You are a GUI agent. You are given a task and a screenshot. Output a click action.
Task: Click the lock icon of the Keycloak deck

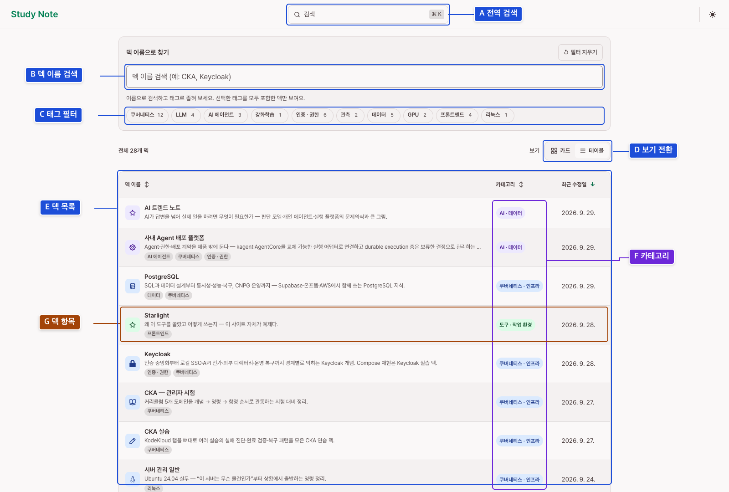click(133, 364)
